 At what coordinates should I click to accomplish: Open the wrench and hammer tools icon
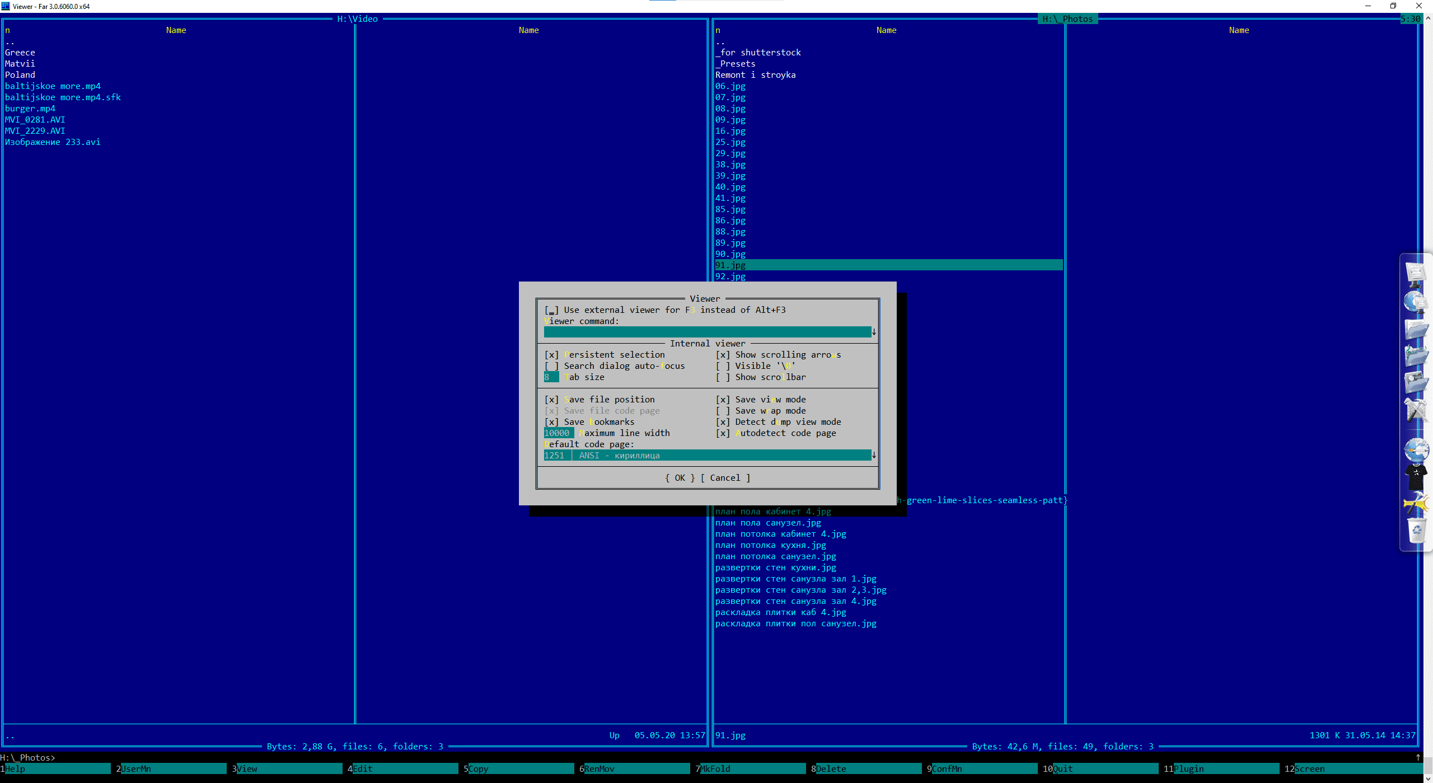coord(1416,410)
